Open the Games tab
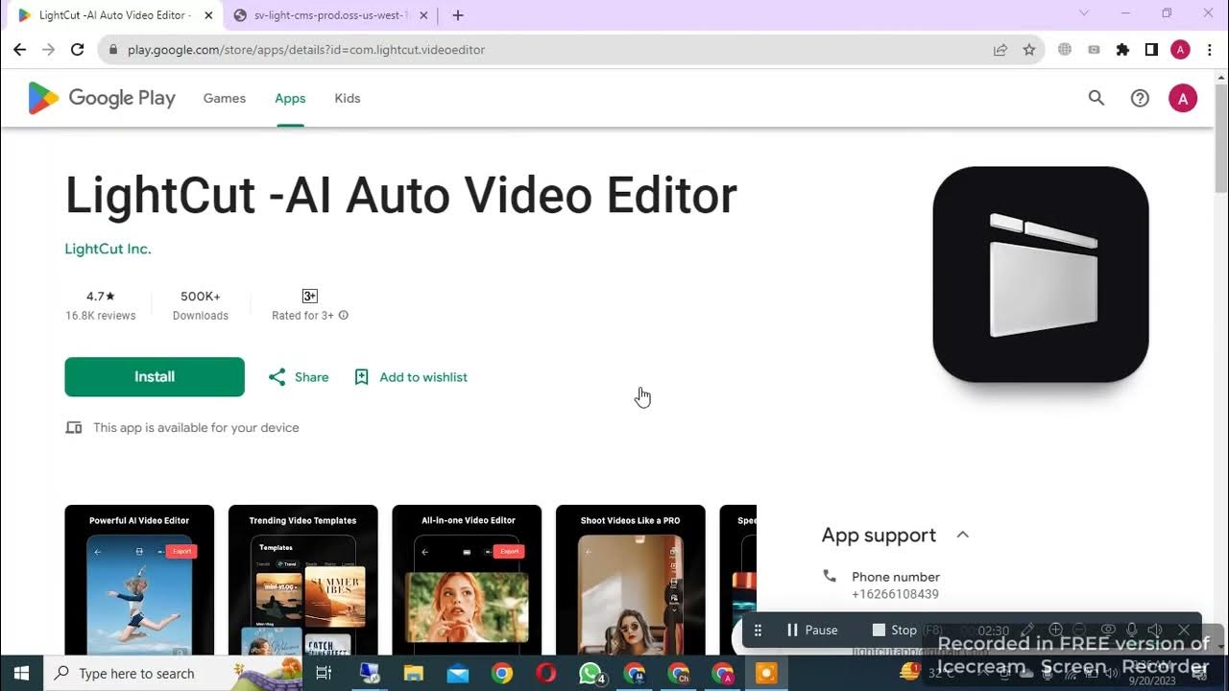Viewport: 1229px width, 691px height. click(x=225, y=98)
